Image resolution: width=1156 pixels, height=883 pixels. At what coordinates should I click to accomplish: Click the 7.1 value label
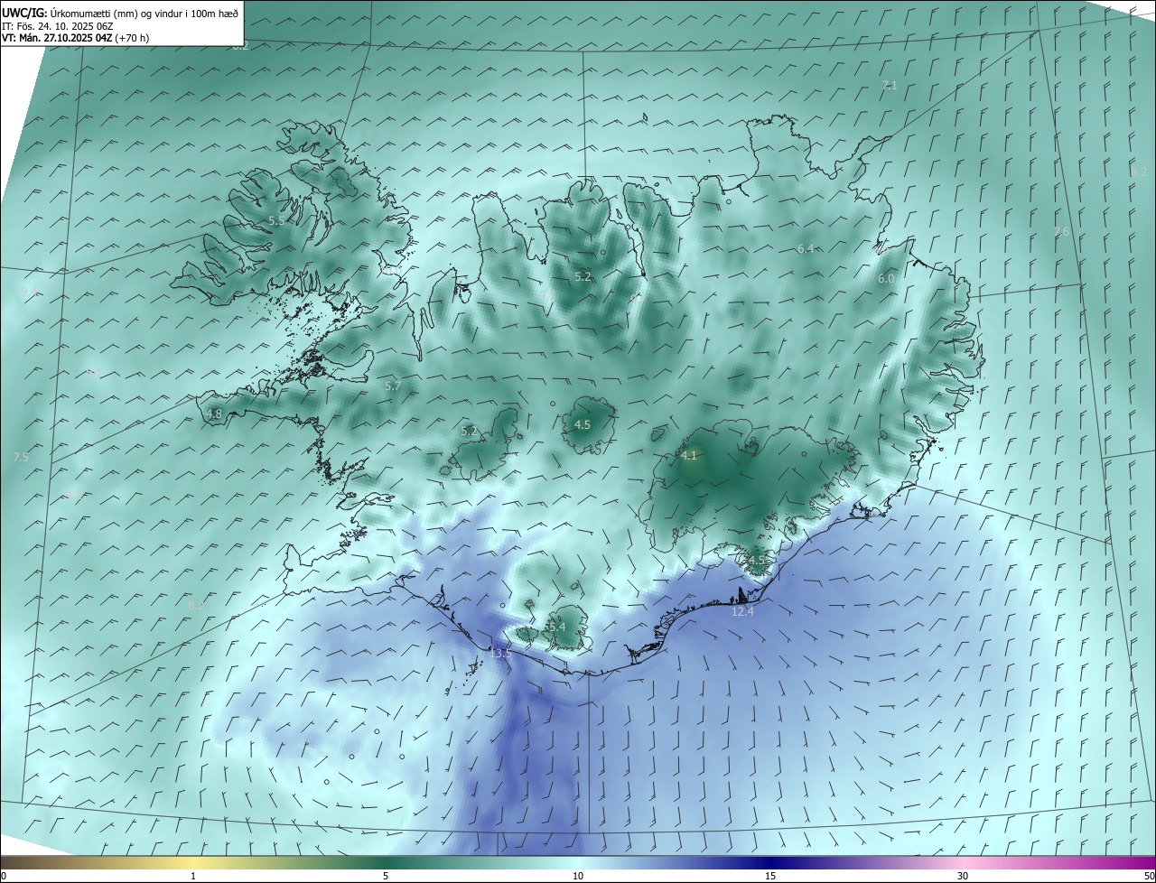click(890, 85)
